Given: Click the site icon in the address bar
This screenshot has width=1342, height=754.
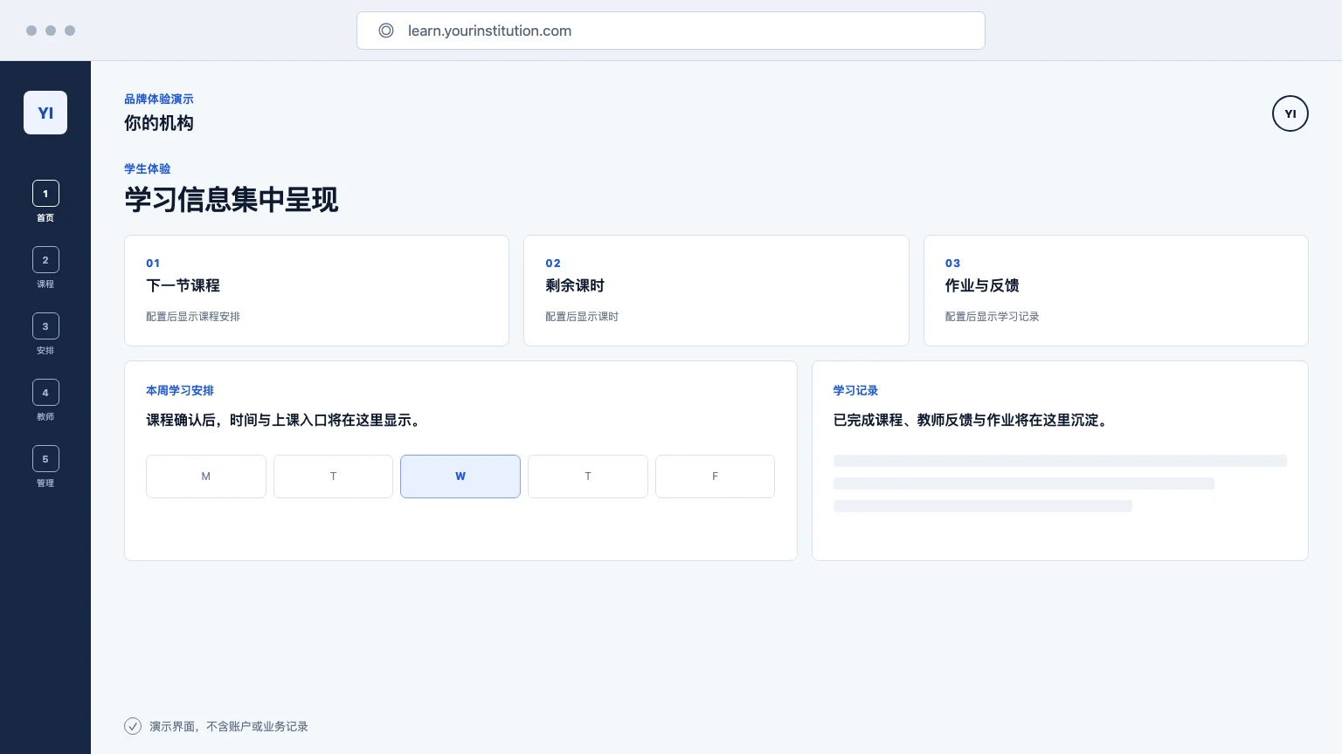Looking at the screenshot, I should (386, 31).
